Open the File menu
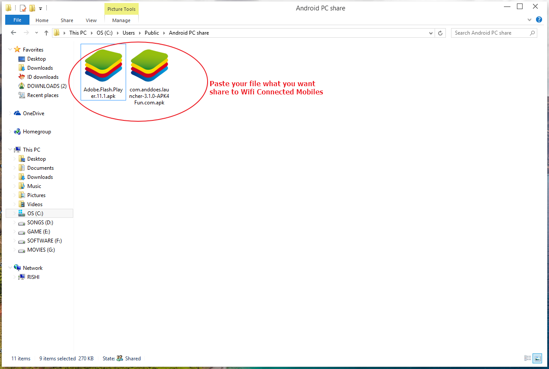The image size is (549, 369). 17,20
